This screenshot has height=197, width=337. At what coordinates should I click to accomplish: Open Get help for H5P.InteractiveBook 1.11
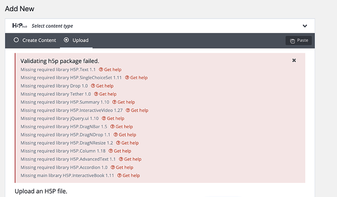point(131,176)
